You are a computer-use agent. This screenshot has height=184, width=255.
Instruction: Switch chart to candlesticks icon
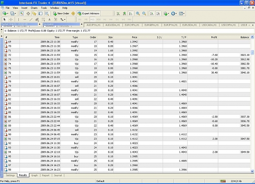pos(124,13)
